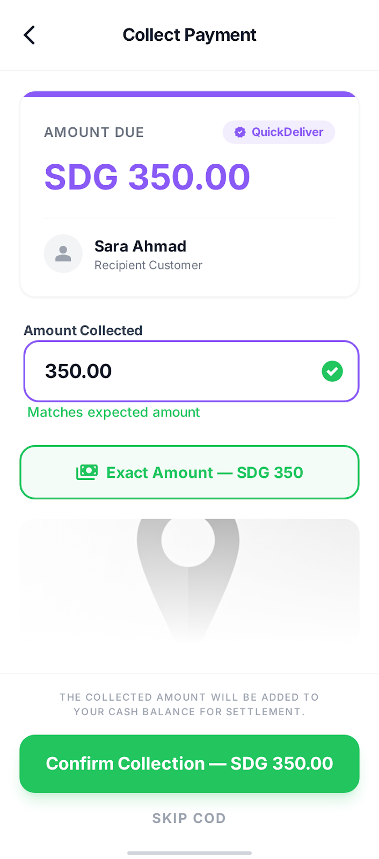The height and width of the screenshot is (859, 379).
Task: Tap the cash banknote icon on Exact Amount button
Action: (x=86, y=472)
